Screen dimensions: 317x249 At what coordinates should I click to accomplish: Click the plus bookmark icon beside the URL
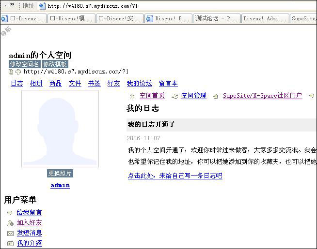pos(18,72)
